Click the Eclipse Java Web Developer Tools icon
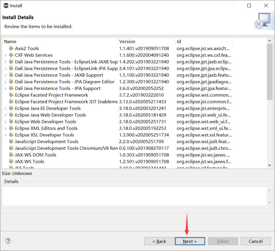The width and height of the screenshot is (275, 251). coord(11,115)
